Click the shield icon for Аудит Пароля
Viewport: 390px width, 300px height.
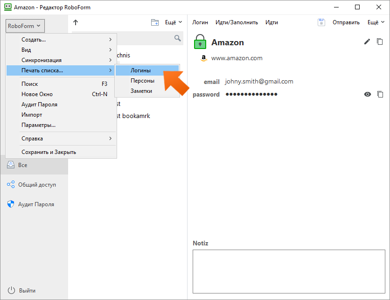coord(11,204)
